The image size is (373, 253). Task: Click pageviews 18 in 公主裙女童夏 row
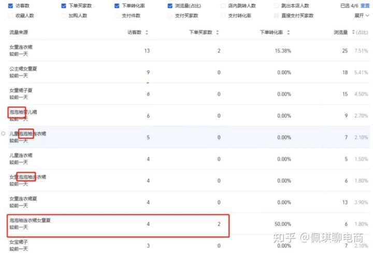tap(345, 72)
